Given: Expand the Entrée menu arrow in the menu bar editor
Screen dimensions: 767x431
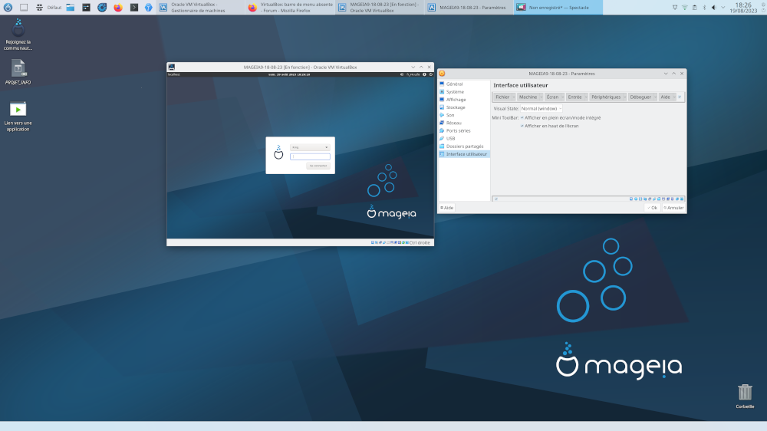Looking at the screenshot, I should point(585,97).
